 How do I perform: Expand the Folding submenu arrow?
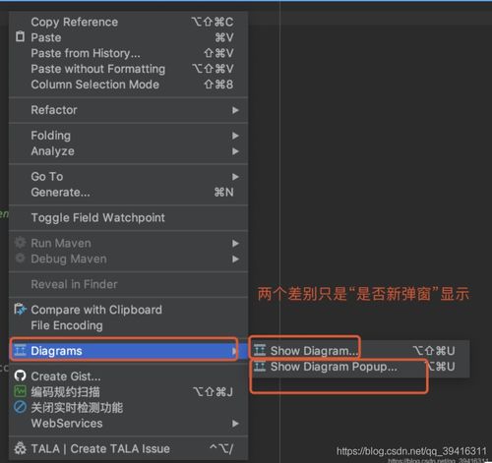235,136
